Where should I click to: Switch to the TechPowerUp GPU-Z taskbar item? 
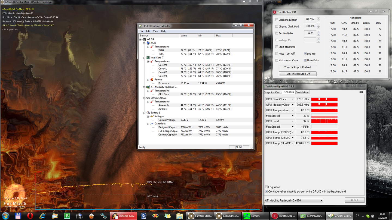(x=311, y=216)
